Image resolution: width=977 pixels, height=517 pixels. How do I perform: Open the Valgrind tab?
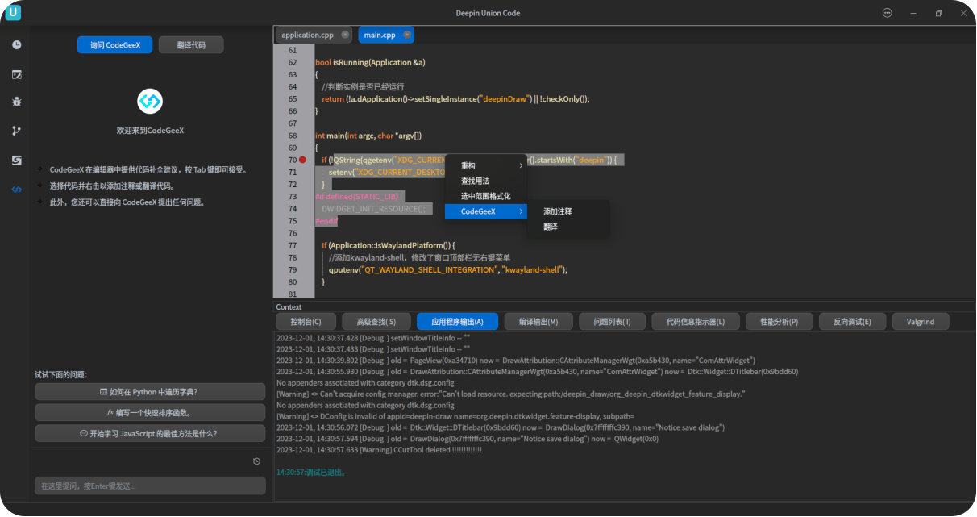click(x=921, y=322)
